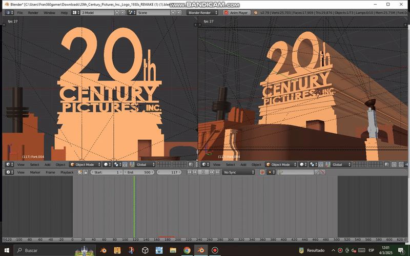
Task: Toggle 3D manipulator in left viewport
Action: coord(132,164)
